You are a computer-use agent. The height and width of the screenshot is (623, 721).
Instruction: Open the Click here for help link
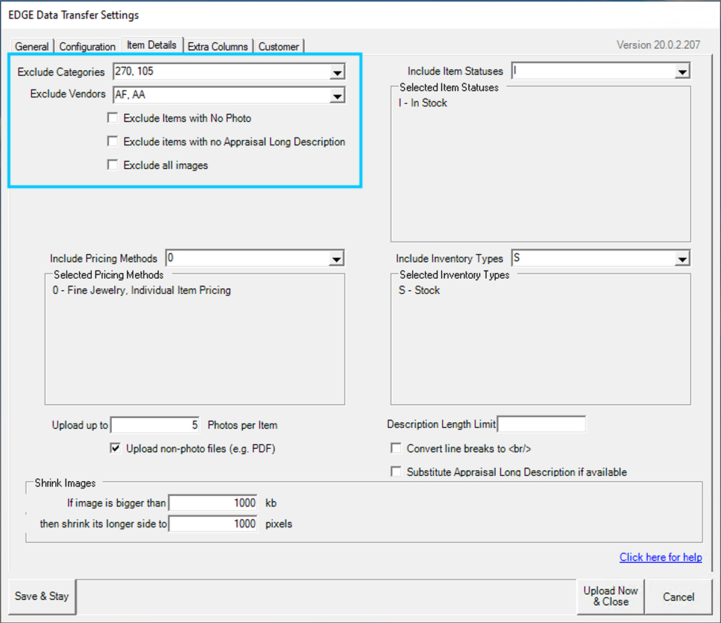coord(660,557)
